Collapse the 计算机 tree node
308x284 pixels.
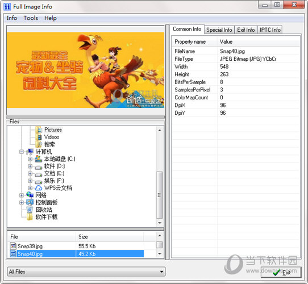[22, 152]
